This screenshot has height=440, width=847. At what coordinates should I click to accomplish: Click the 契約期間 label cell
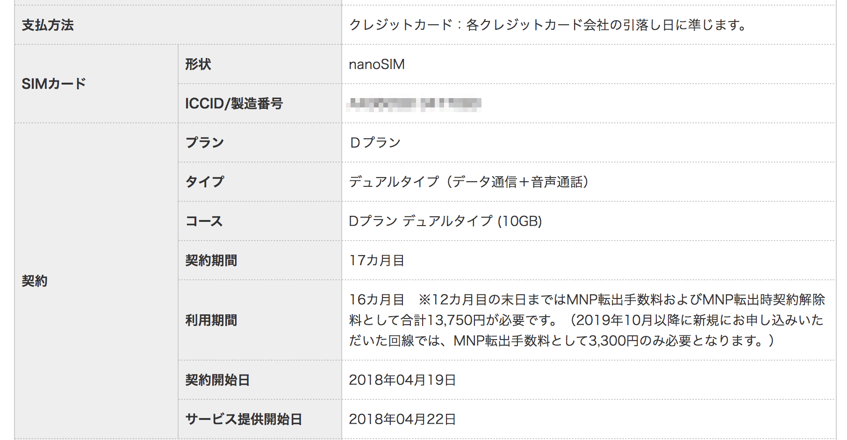coord(260,261)
